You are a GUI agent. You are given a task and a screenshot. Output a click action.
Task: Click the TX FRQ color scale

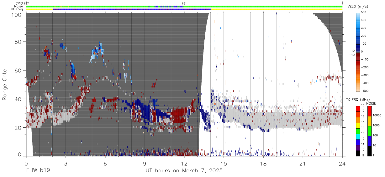point(358,130)
